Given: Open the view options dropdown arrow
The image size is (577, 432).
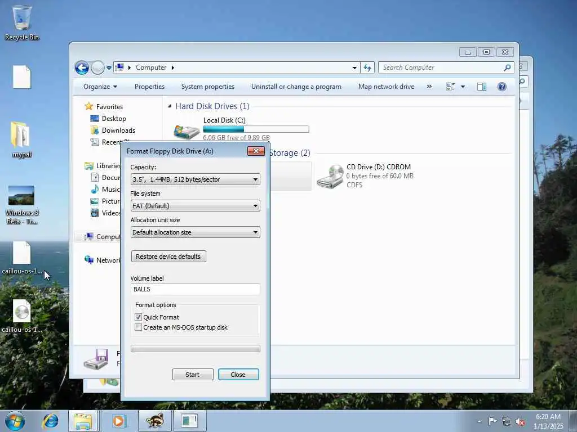Looking at the screenshot, I should point(463,87).
